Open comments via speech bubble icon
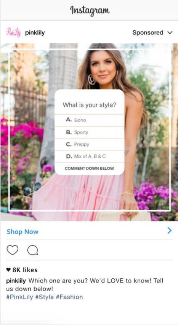The image size is (178, 325). (33, 250)
